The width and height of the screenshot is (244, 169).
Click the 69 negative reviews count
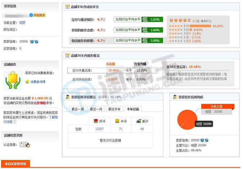[142, 129]
